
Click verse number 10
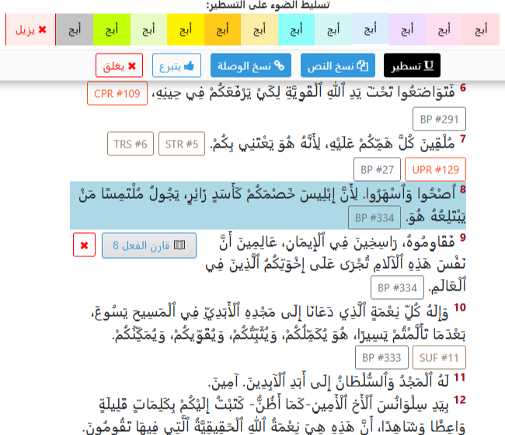coord(460,307)
